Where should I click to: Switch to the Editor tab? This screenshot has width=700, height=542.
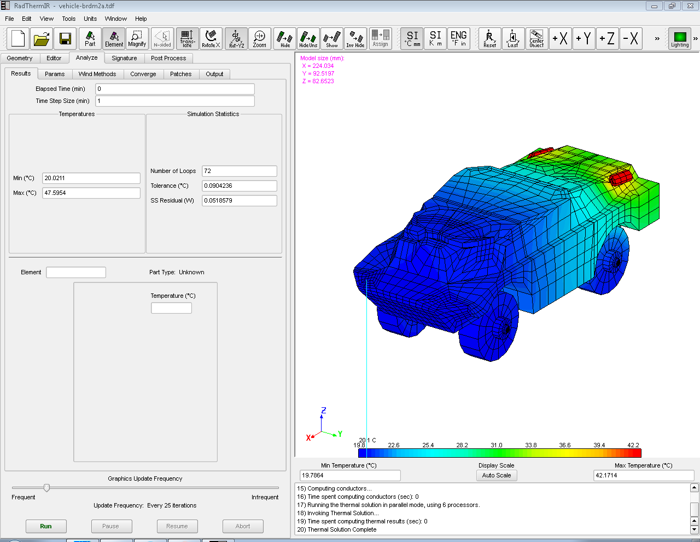(54, 58)
